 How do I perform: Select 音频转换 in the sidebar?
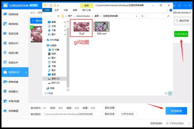(x=13, y=24)
